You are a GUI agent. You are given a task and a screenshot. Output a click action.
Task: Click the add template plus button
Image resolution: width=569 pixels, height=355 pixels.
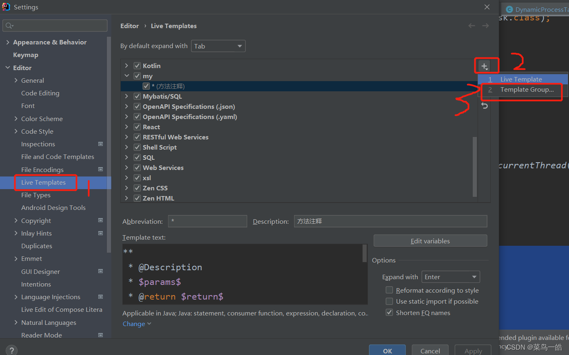click(484, 66)
